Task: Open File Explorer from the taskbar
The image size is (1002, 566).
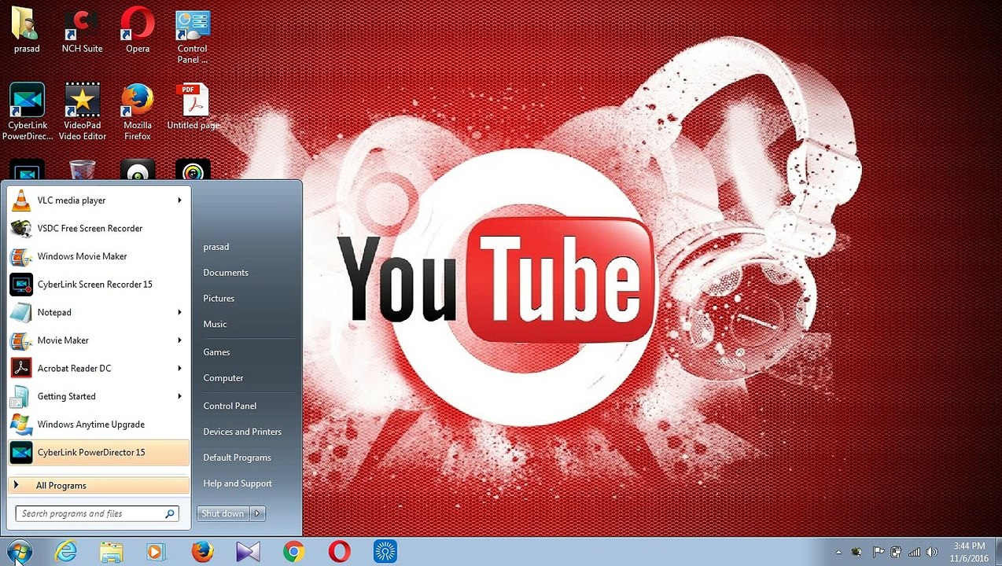Action: tap(112, 552)
